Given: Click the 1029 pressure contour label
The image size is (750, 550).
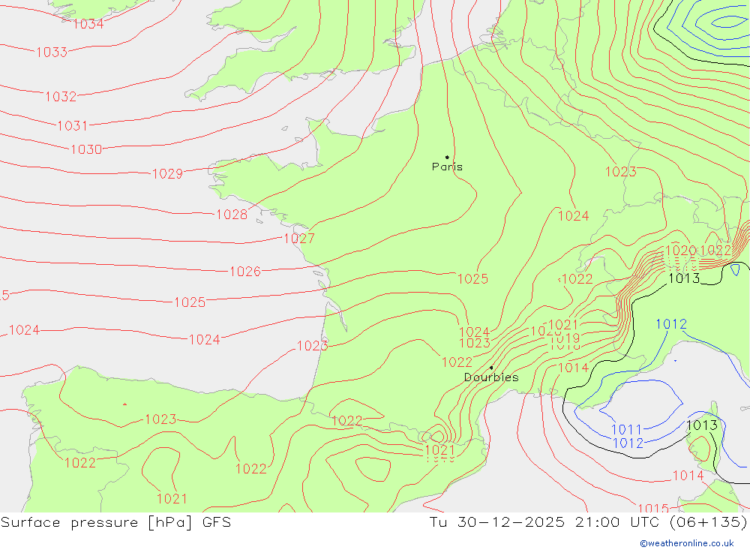Looking at the screenshot, I should [x=167, y=174].
